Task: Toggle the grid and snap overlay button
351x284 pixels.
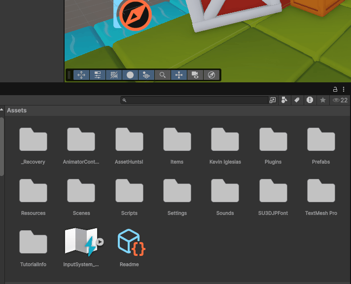Action: tap(114, 75)
